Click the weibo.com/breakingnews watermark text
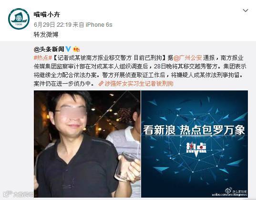The height and width of the screenshot is (200, 256). click(x=230, y=195)
